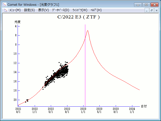Click the magnitude 4 axis label
161x121 pixels.
[x=16, y=26]
